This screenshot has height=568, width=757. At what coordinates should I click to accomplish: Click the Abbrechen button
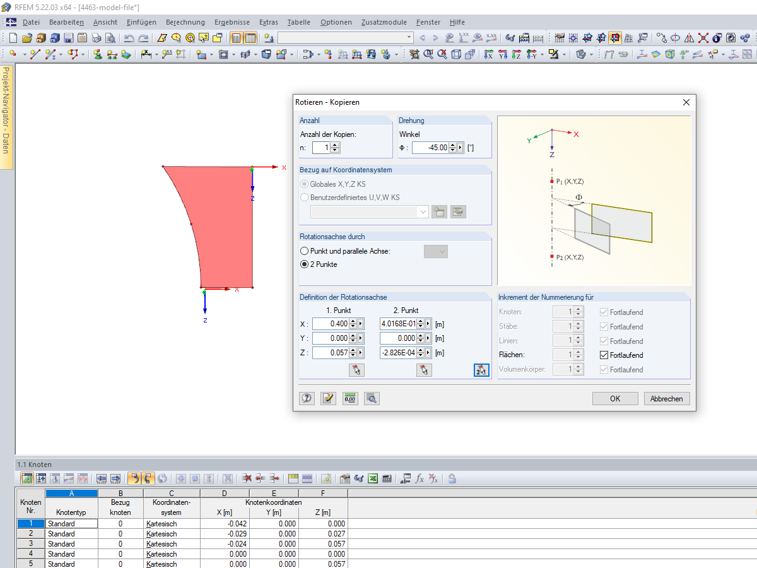pos(667,398)
